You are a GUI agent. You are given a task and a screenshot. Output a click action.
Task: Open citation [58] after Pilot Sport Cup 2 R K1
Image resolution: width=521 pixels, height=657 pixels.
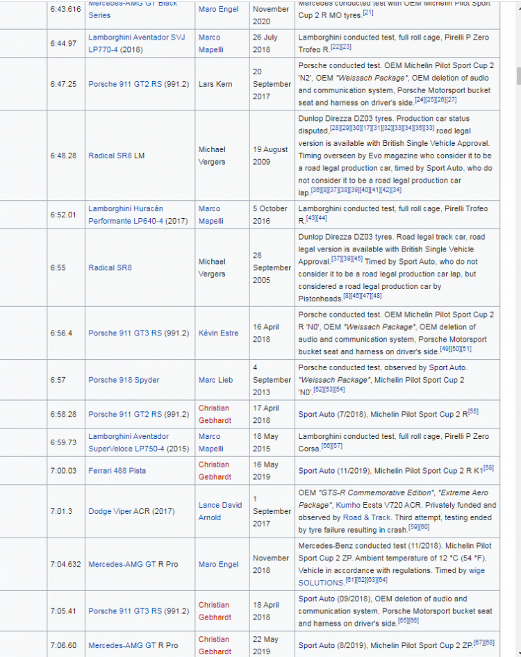coord(489,468)
